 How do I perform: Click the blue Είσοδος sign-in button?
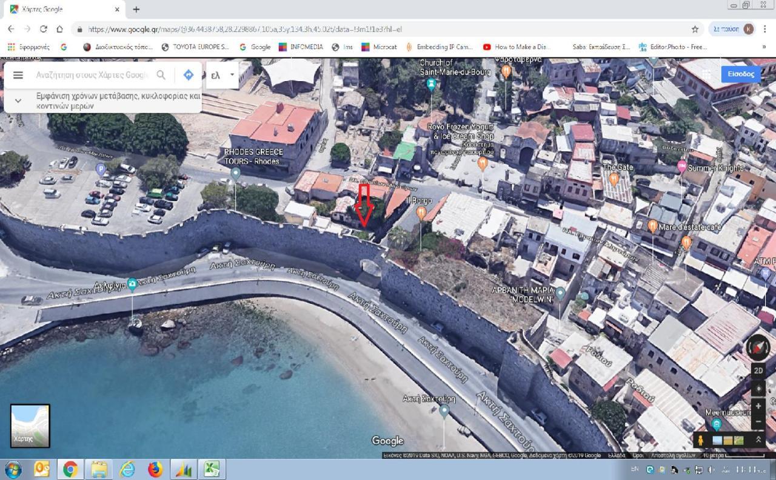(741, 74)
